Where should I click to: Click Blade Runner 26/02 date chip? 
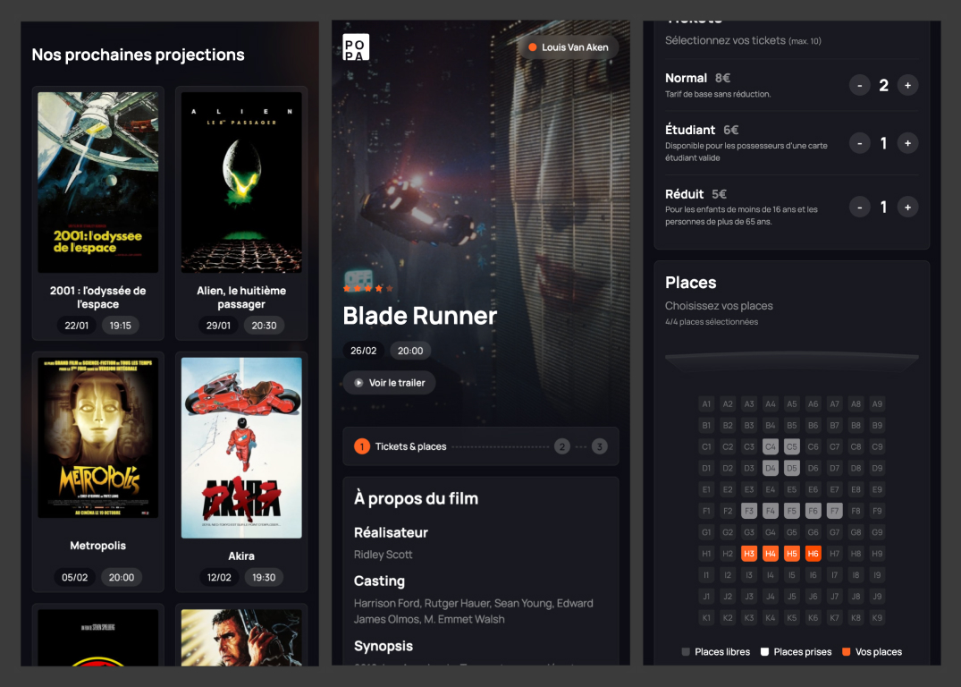pos(364,351)
